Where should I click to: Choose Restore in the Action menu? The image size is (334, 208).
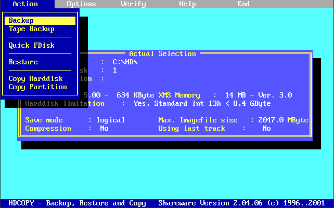(x=23, y=62)
